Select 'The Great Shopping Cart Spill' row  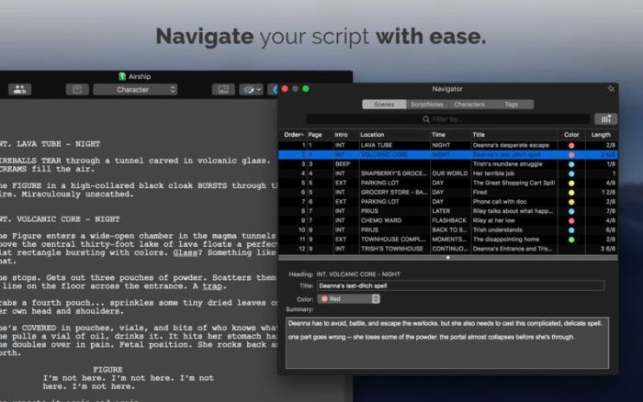pyautogui.click(x=448, y=183)
